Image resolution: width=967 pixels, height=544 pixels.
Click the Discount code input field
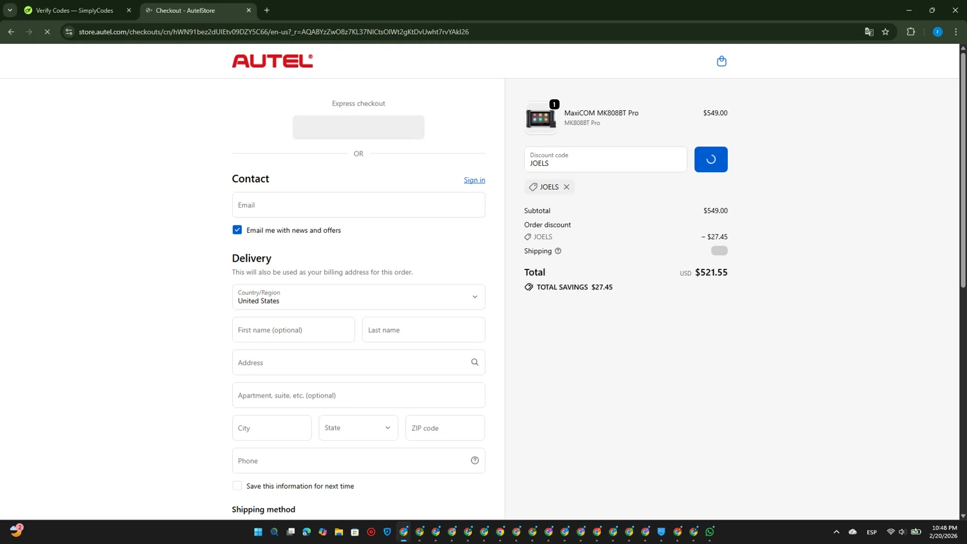(x=605, y=159)
